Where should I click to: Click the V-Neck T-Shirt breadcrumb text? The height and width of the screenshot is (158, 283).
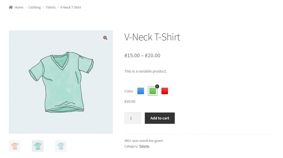(x=71, y=7)
